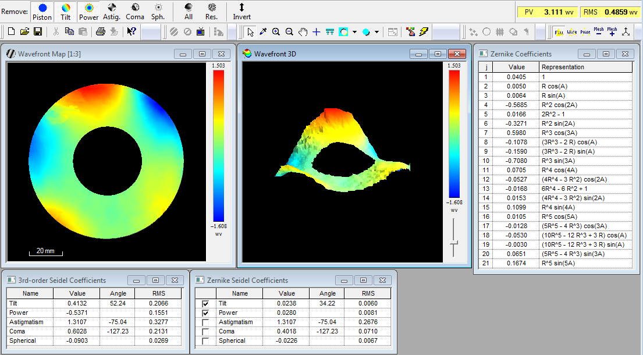The width and height of the screenshot is (643, 355).
Task: Select the R^5 sin(5A) row
Action: pyautogui.click(x=556, y=263)
